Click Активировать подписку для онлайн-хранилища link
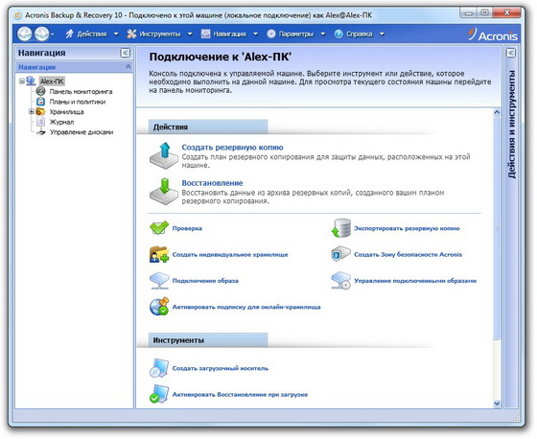Viewport: 537px width, 439px height. click(x=246, y=307)
